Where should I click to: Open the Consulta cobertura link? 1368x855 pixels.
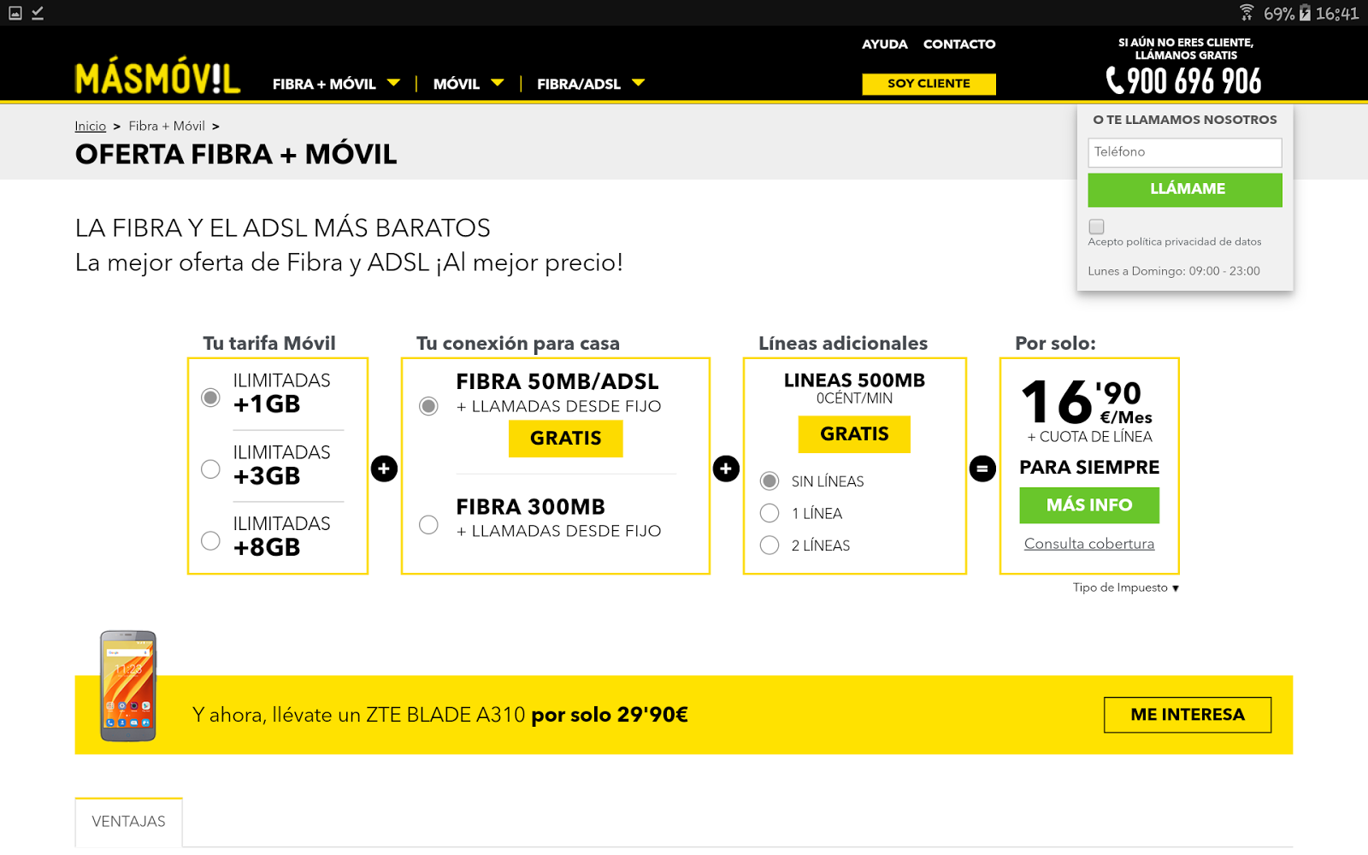(1089, 544)
